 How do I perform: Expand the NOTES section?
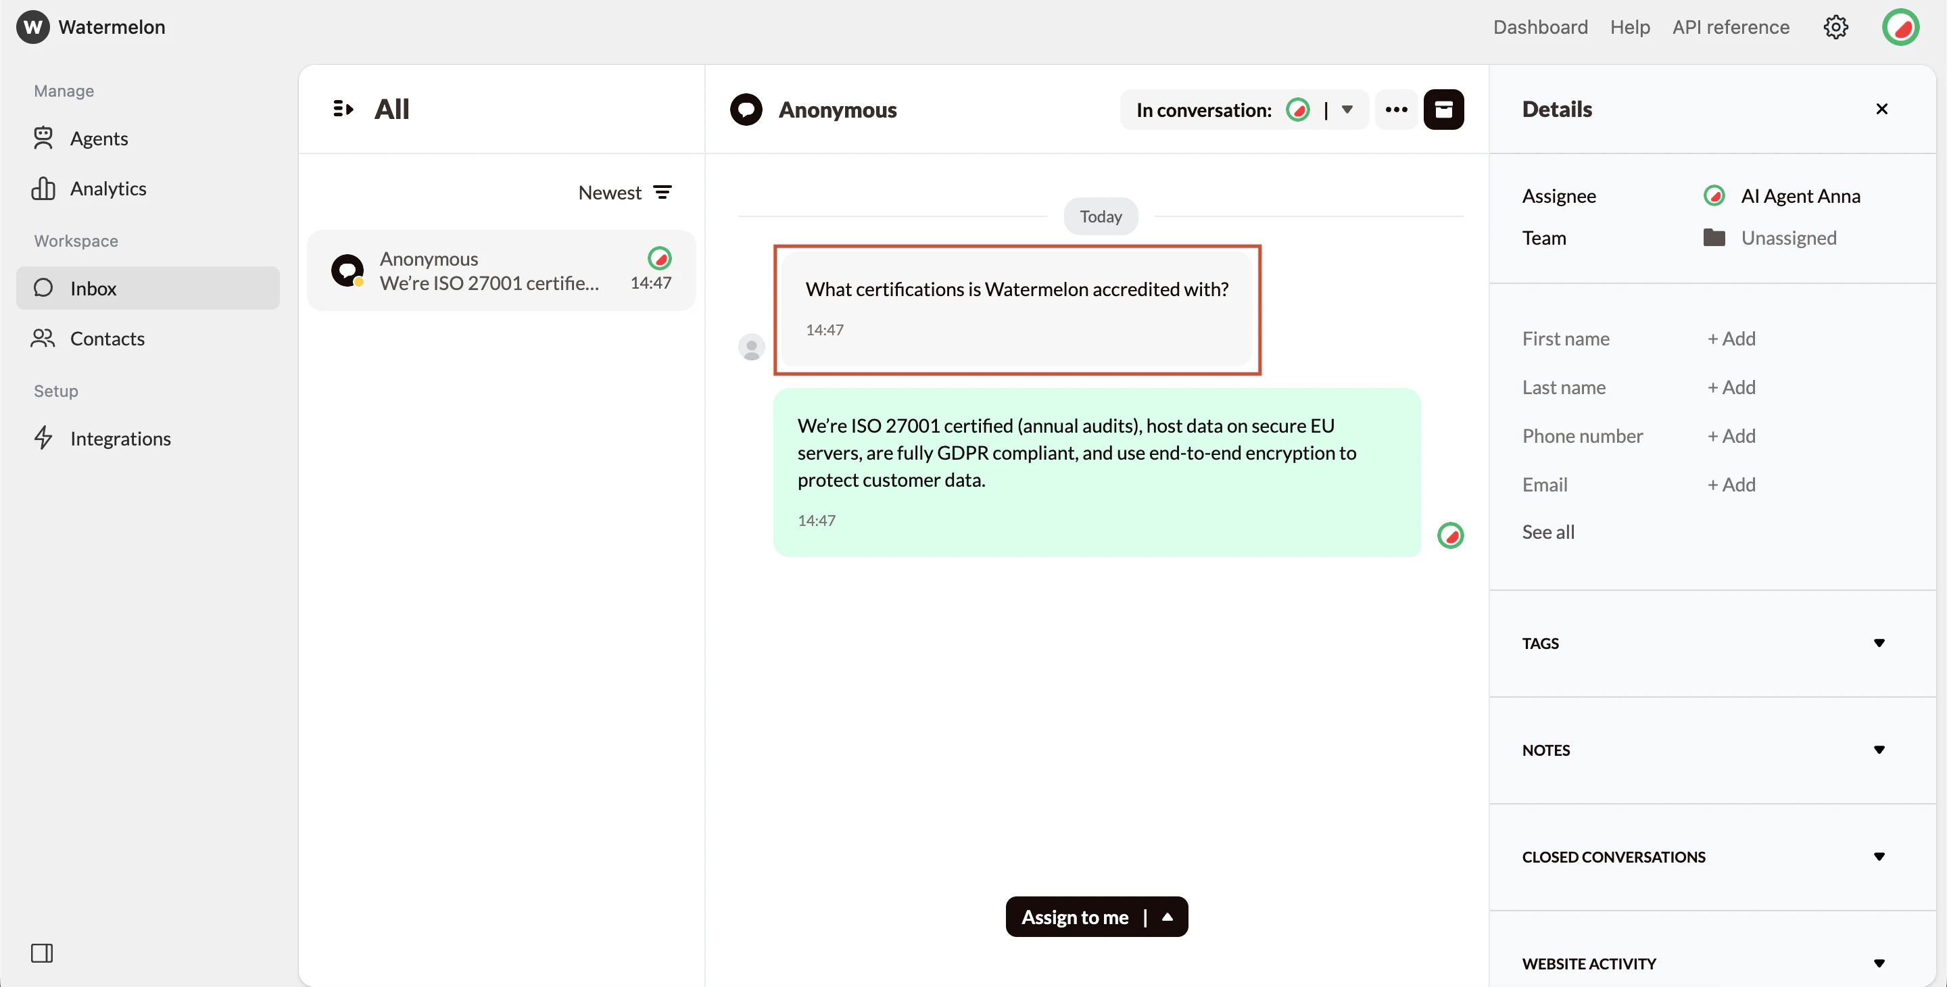pos(1878,749)
